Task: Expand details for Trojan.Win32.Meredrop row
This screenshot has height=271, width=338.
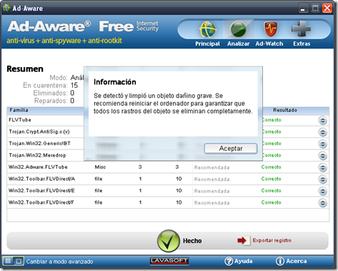Action: 323,156
